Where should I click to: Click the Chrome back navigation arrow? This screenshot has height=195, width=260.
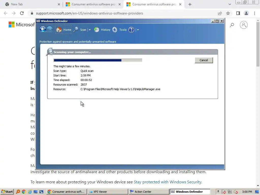coord(6,13)
